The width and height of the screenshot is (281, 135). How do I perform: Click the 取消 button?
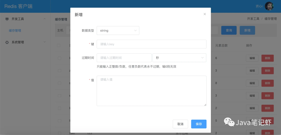(x=180, y=124)
